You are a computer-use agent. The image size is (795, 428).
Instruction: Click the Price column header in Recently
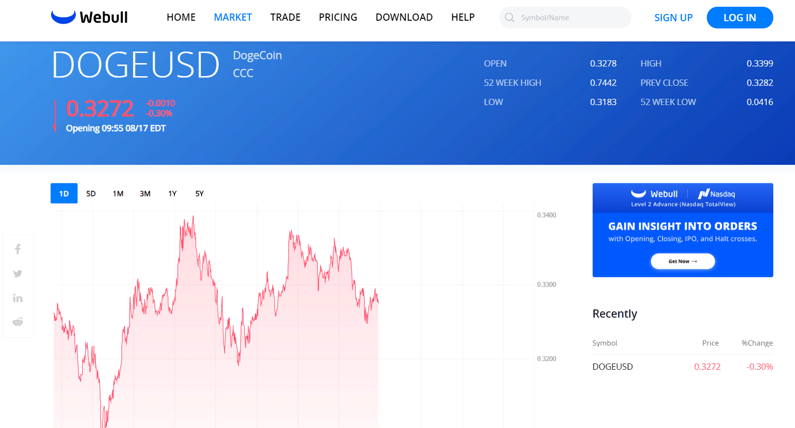click(x=710, y=343)
